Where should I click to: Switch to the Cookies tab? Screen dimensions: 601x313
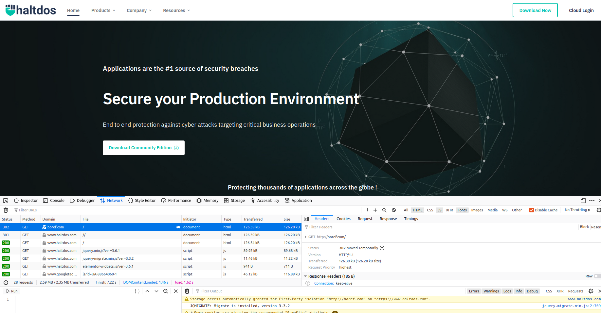coord(343,219)
